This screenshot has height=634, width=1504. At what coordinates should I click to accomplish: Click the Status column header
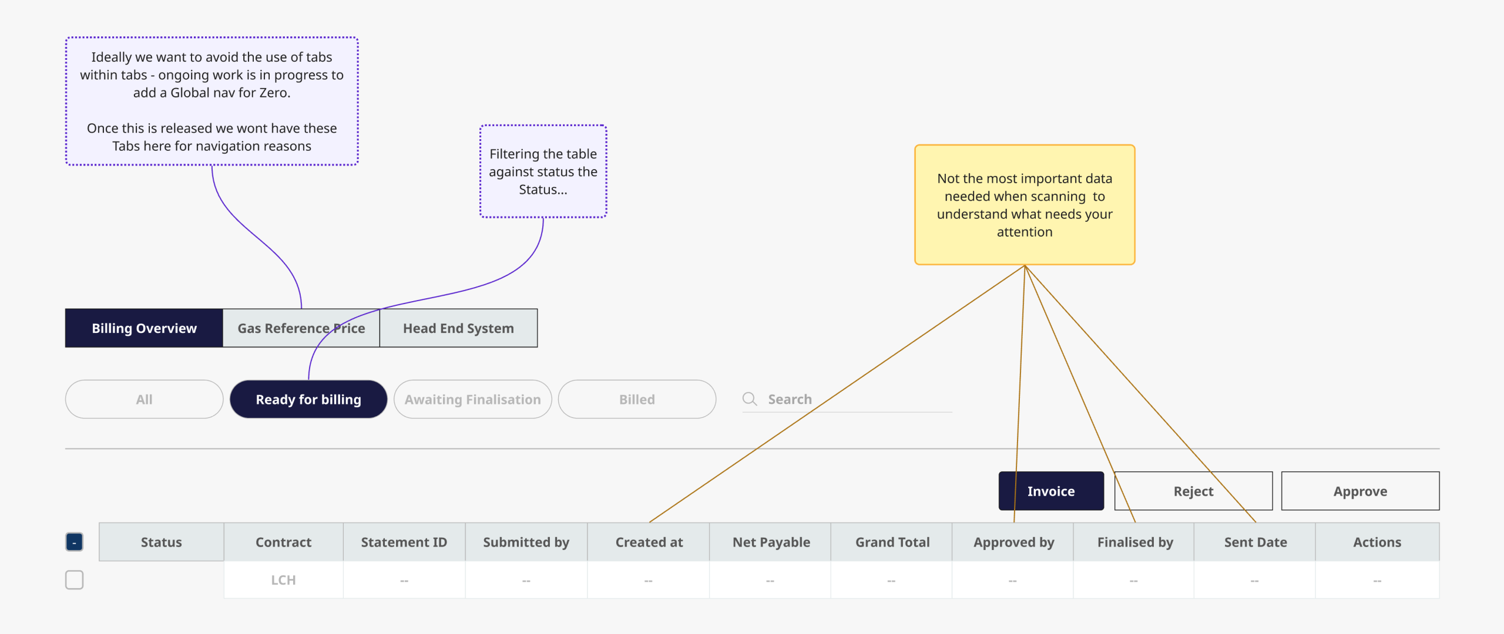point(162,542)
